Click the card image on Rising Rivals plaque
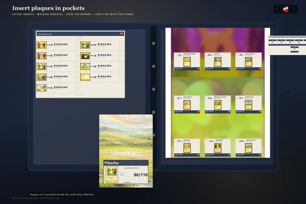The width and height of the screenshot is (306, 204). coord(218,148)
